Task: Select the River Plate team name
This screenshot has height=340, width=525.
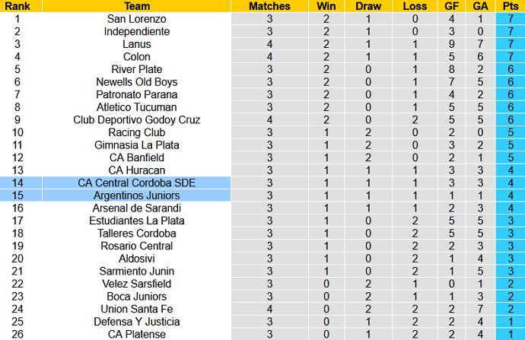Action: coord(137,69)
